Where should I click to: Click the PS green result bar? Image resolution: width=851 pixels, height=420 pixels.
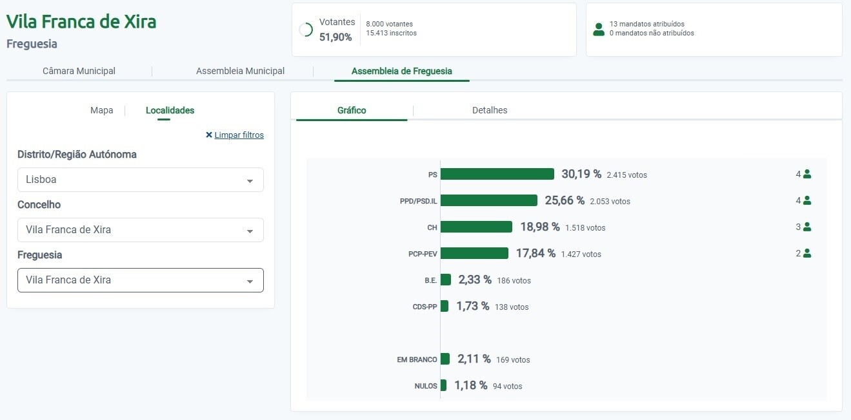pyautogui.click(x=497, y=174)
